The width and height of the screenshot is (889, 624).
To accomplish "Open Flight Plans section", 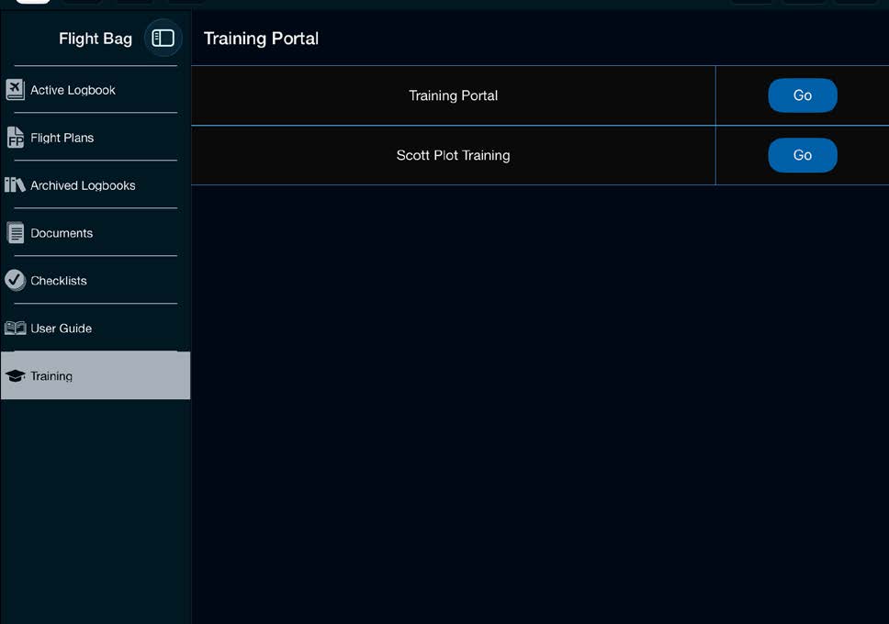I will coord(96,137).
